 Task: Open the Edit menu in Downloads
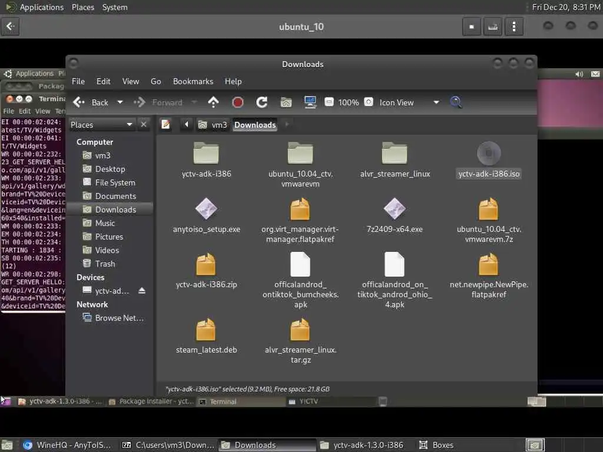[103, 81]
